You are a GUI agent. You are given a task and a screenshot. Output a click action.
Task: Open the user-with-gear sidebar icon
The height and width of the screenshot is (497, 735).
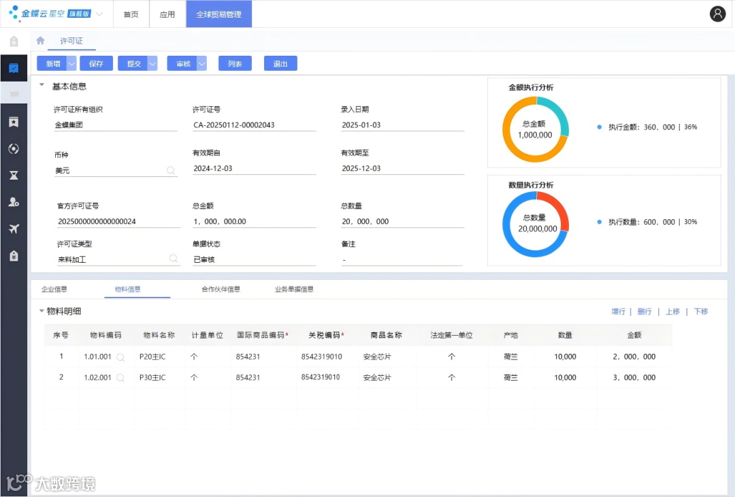point(14,202)
